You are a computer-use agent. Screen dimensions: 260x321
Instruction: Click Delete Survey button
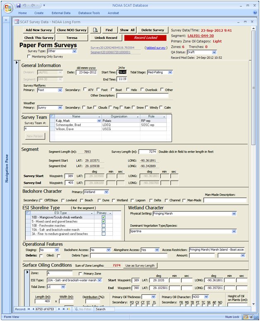coord(153,30)
